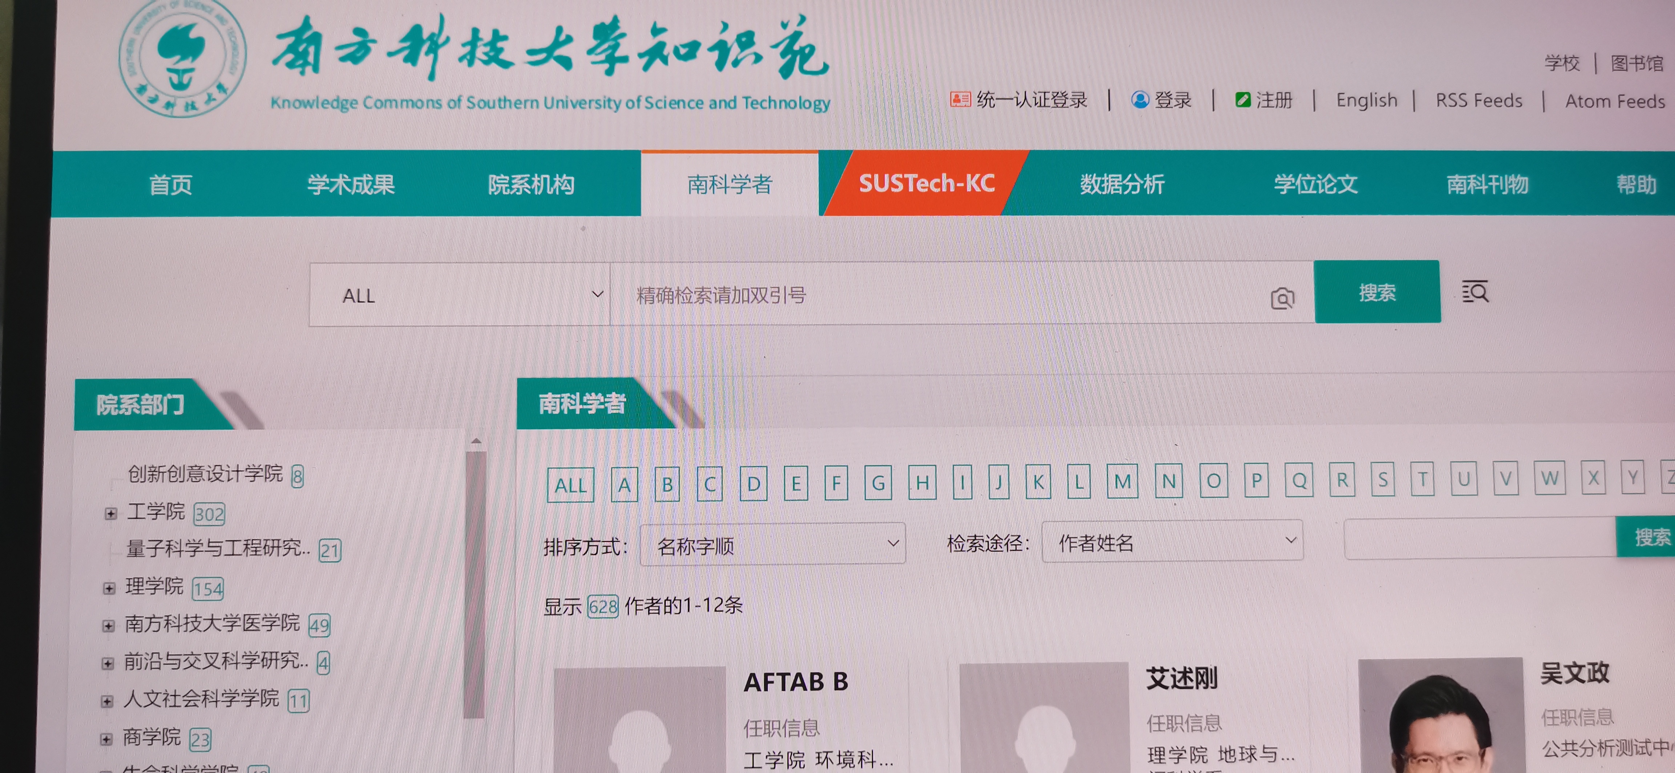This screenshot has width=1675, height=773.
Task: Open the advanced search icon
Action: [x=1475, y=292]
